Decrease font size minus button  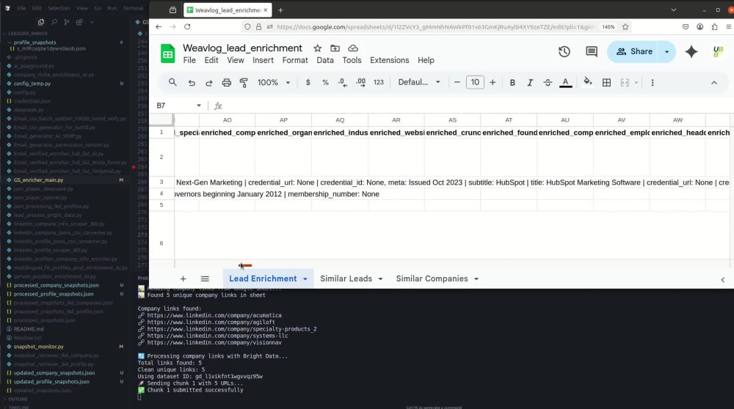pyautogui.click(x=457, y=82)
